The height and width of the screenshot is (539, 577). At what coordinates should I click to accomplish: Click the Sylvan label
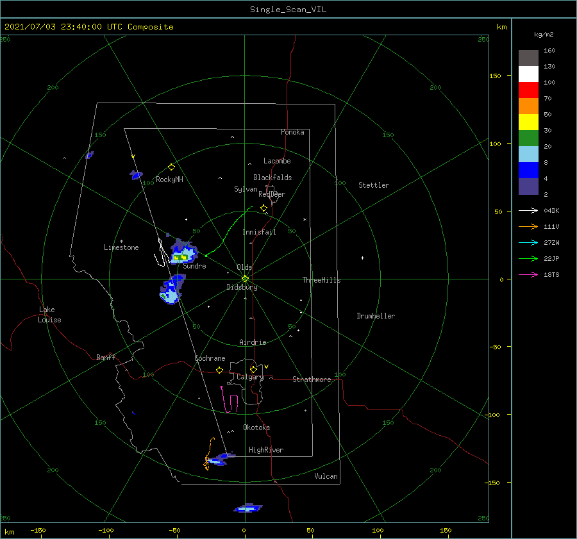[x=246, y=189]
